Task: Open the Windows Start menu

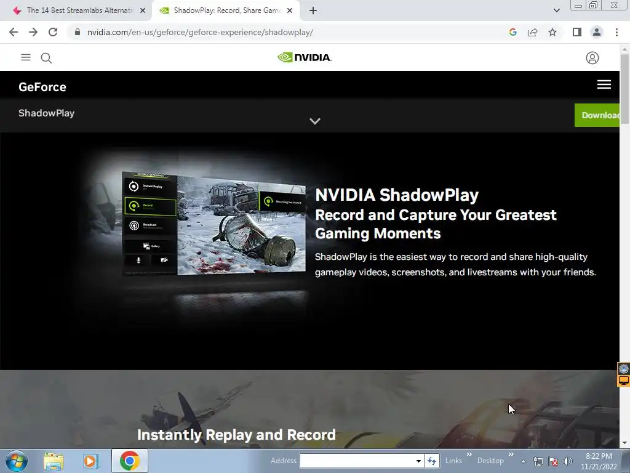Action: click(17, 461)
